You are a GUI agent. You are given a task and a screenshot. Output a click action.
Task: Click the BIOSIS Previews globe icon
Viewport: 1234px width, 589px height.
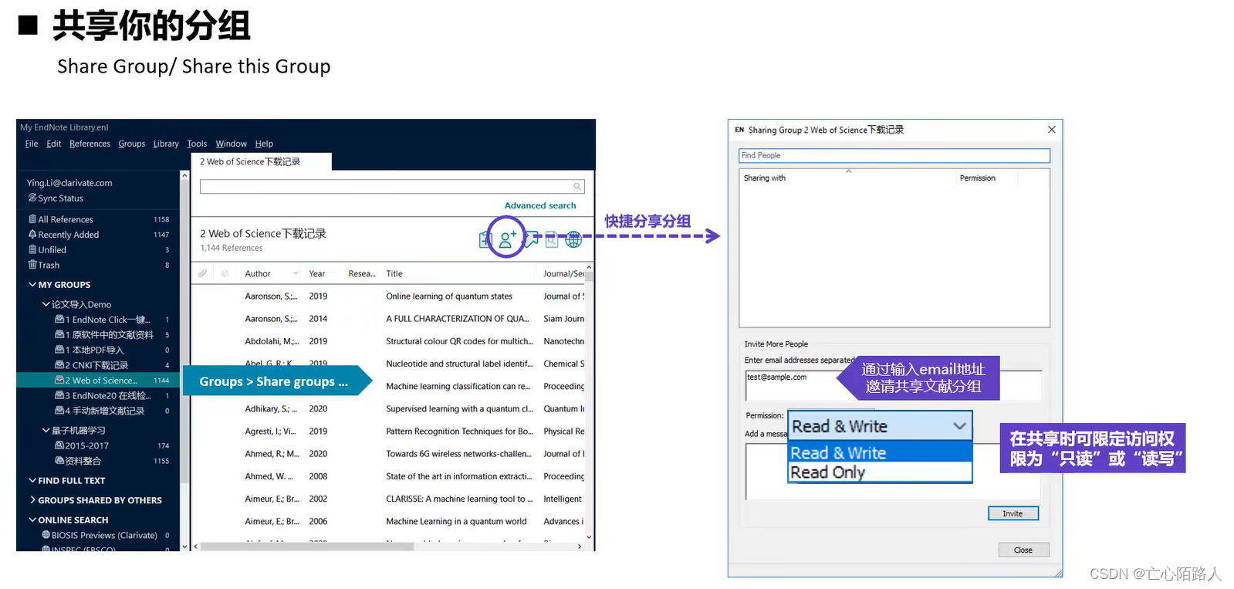point(46,535)
